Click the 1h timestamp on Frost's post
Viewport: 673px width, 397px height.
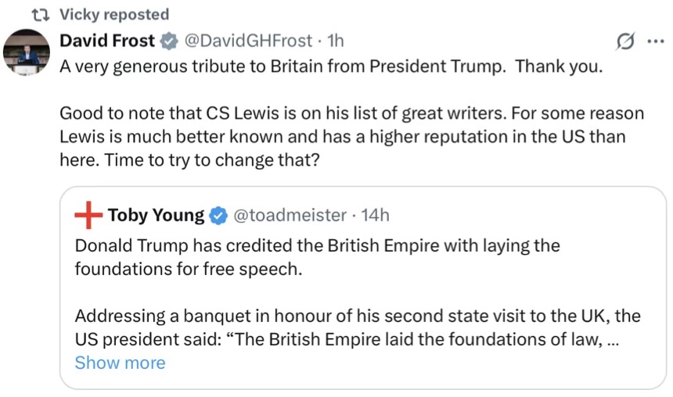tap(336, 41)
